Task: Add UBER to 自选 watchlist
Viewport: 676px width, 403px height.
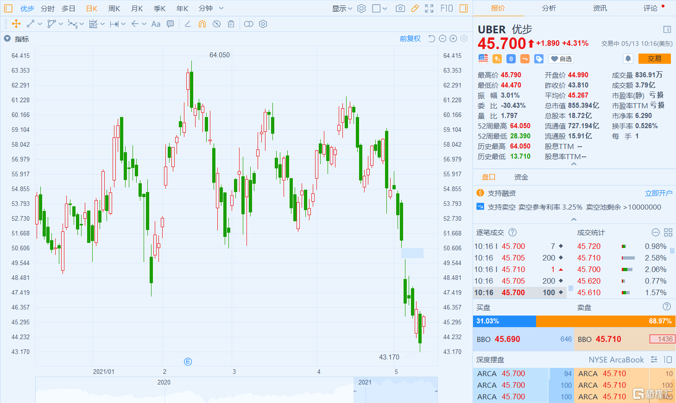Action: 561,59
